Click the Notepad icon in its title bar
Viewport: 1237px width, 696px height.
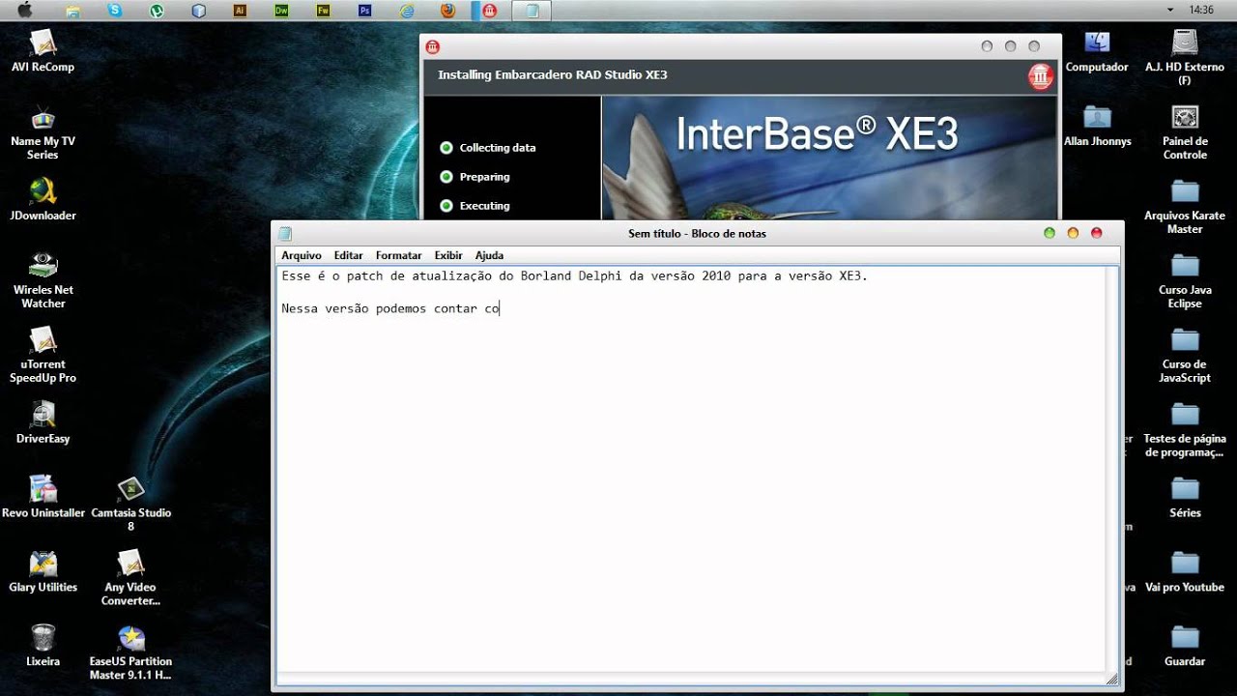click(x=285, y=233)
